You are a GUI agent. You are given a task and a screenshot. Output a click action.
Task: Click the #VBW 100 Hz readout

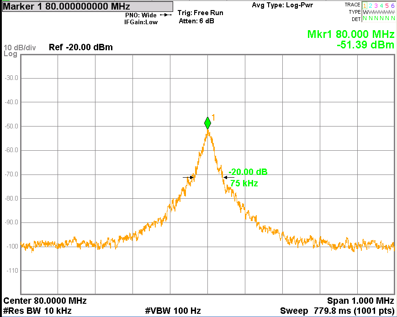[x=173, y=311]
